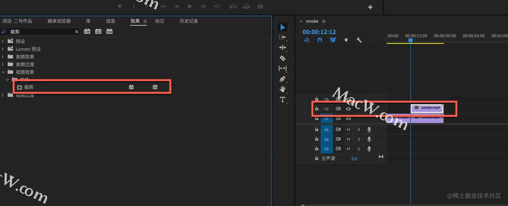Select smoke.mp4 clip on V2
Viewport: 508px width, 206px height.
(x=427, y=108)
